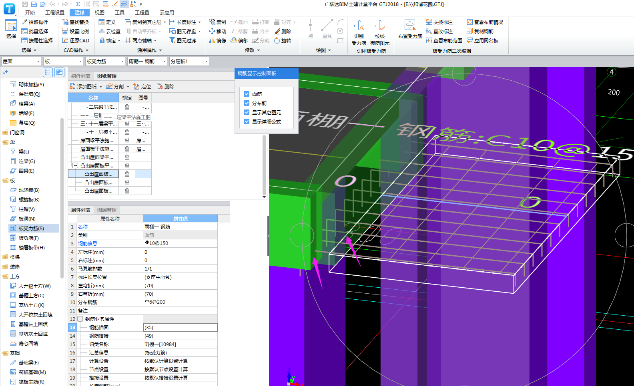Open the 开始 ribbon tab
The image size is (634, 386).
(x=30, y=13)
